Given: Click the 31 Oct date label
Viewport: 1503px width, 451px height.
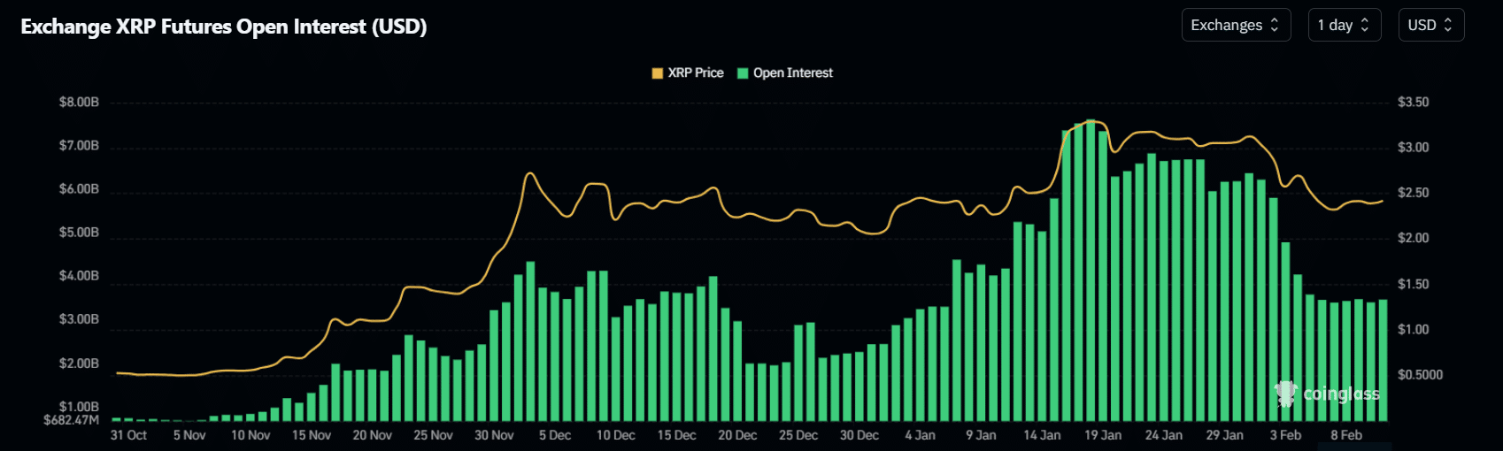Looking at the screenshot, I should [x=128, y=435].
